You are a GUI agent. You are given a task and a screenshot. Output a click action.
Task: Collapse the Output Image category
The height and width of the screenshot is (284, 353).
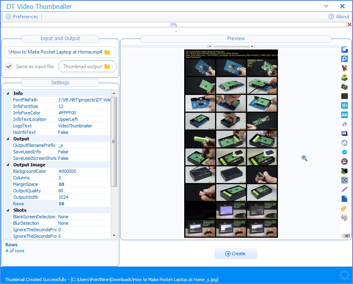[x=9, y=165]
